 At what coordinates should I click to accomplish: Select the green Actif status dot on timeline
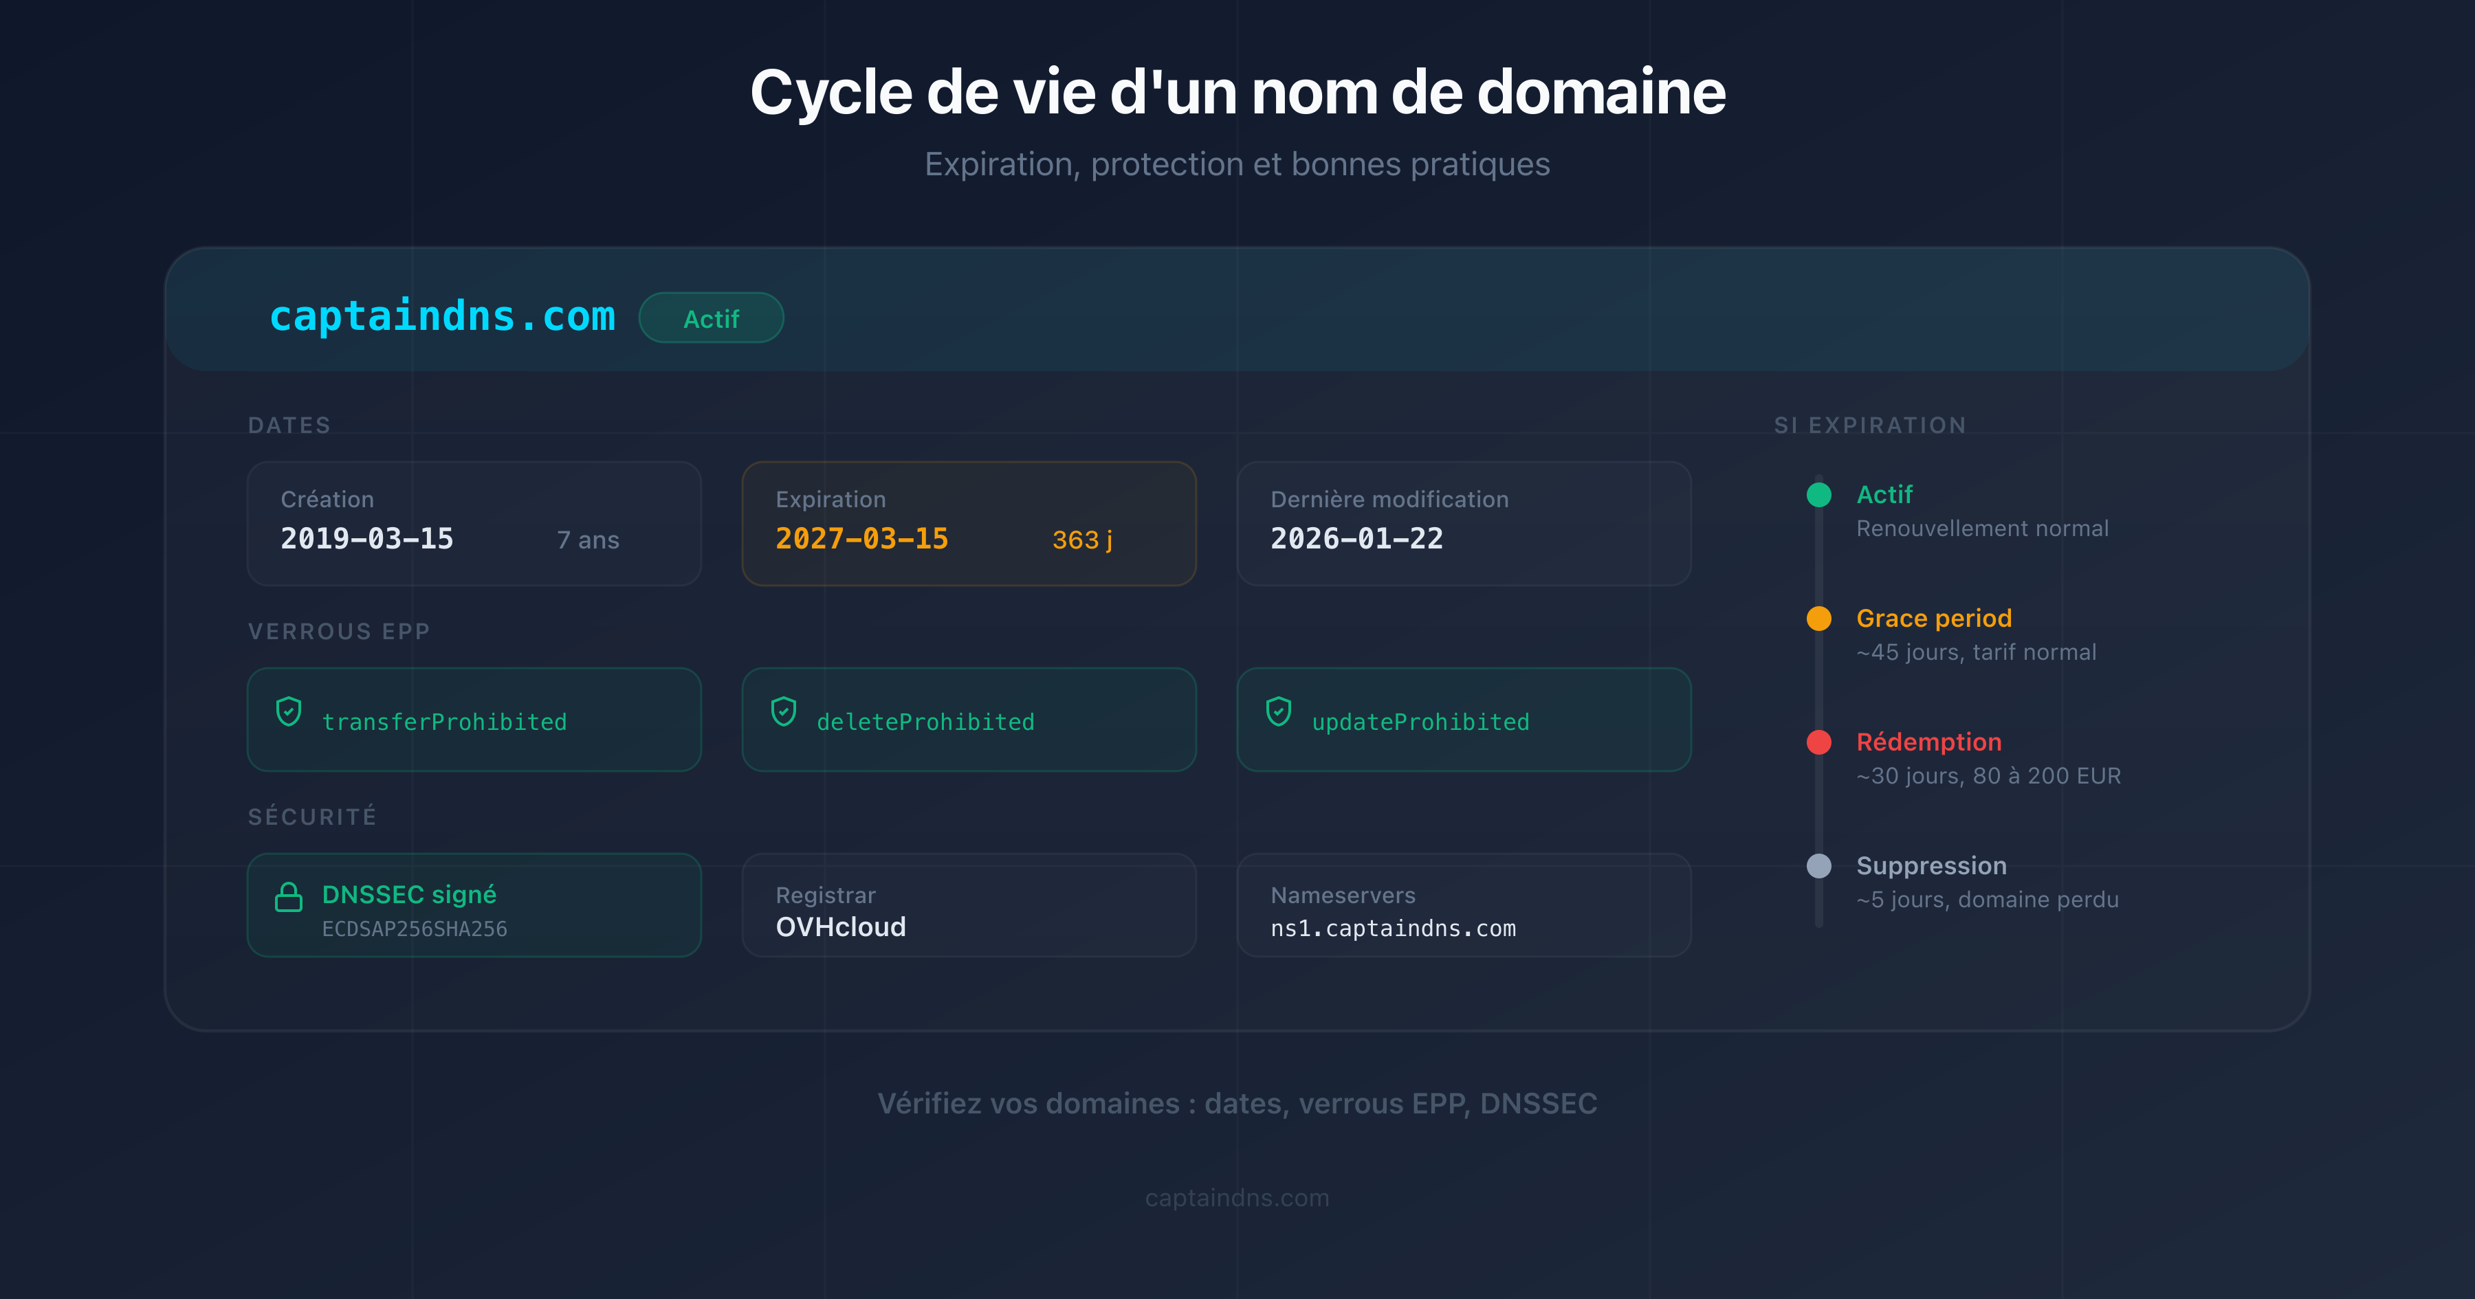[1818, 496]
